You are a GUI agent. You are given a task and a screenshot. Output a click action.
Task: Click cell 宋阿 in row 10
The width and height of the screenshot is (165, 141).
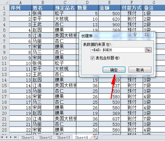coord(43,58)
